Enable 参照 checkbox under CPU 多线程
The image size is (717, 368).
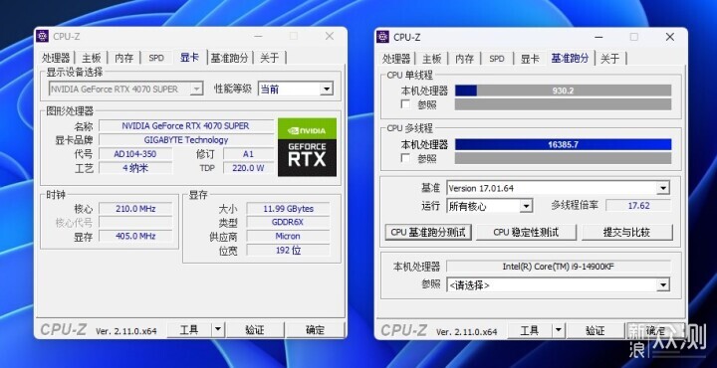pyautogui.click(x=405, y=158)
